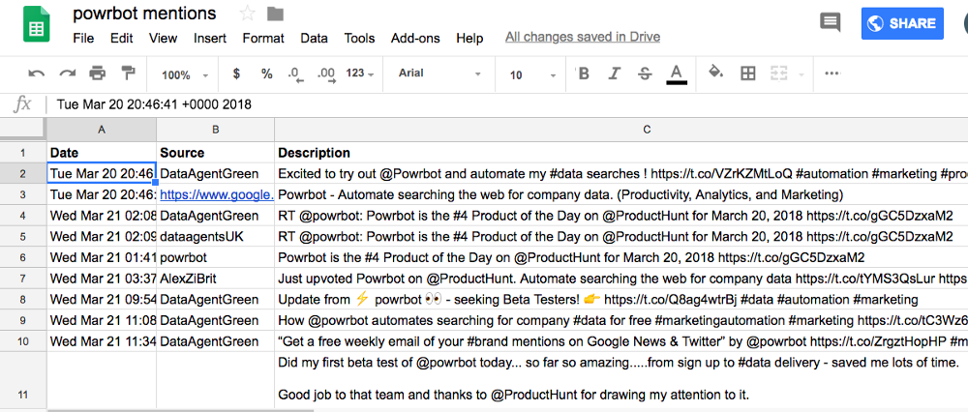This screenshot has height=412, width=968.
Task: Open the google.com link in cell B3
Action: pyautogui.click(x=217, y=195)
